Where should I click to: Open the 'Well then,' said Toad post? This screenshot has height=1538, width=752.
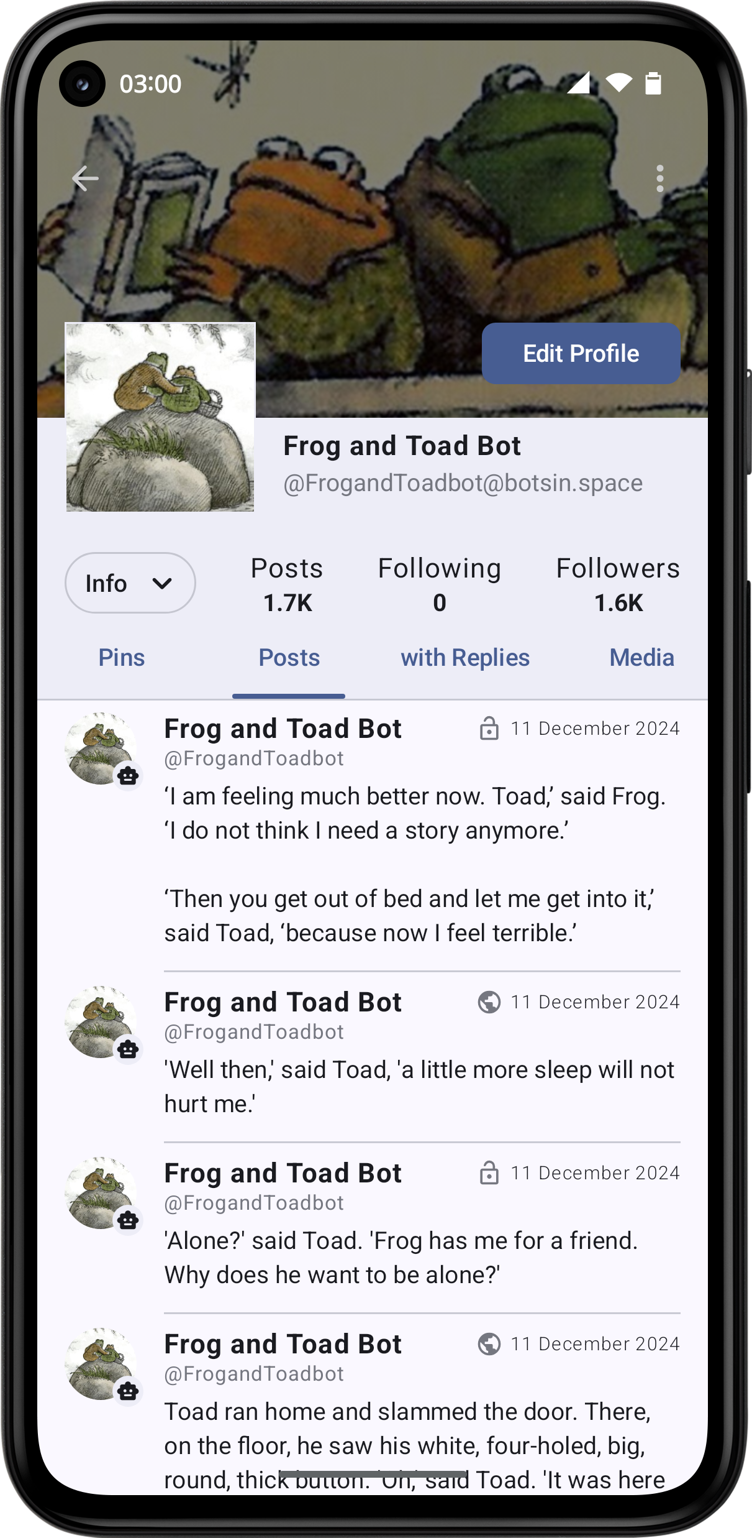(x=419, y=1087)
